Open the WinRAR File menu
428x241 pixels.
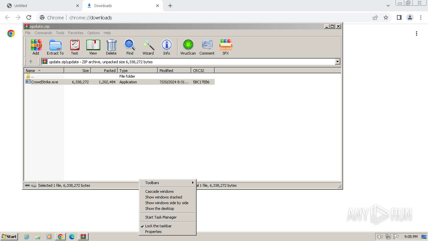point(28,33)
